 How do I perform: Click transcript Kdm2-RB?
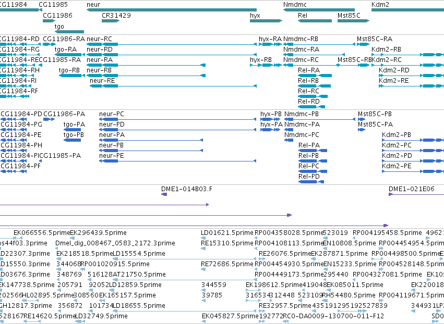point(407,55)
